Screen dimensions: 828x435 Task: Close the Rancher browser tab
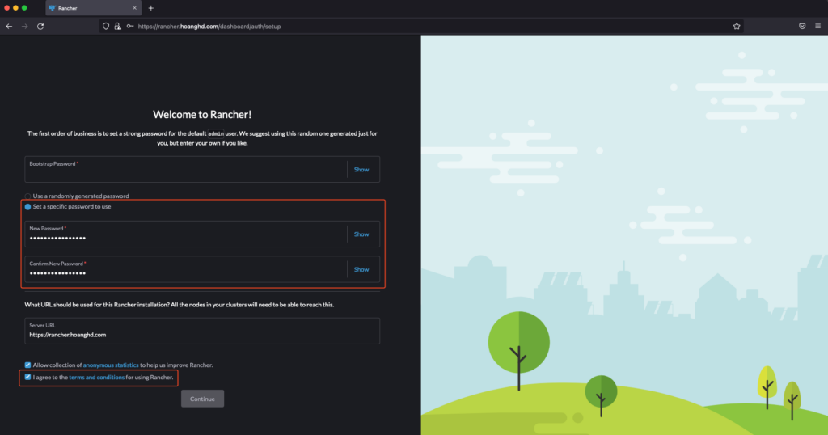(x=134, y=8)
